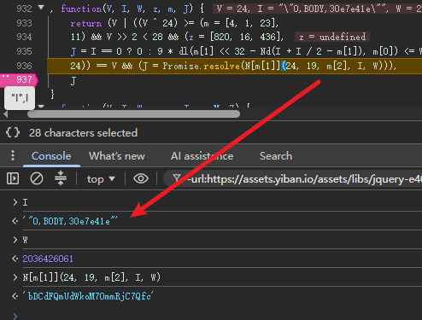
Task: Toggle the console sidebar panel icon
Action: coord(13,178)
